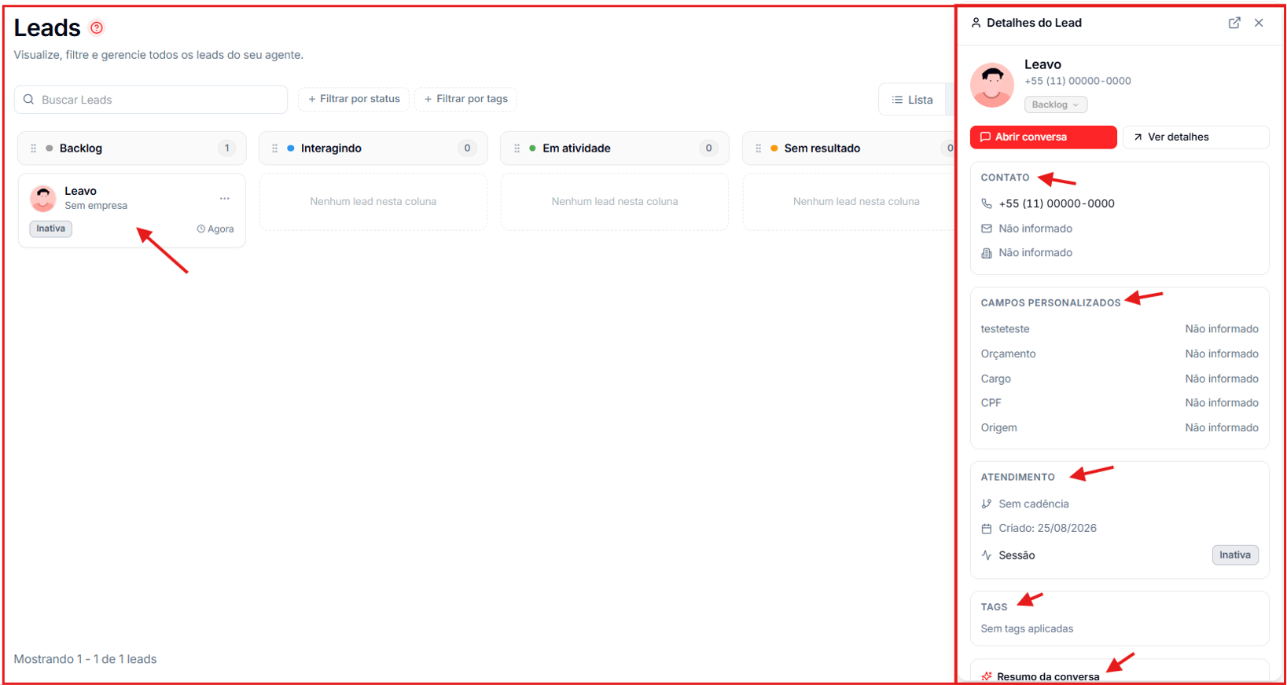Click the Inativa badge on Leavo card
This screenshot has height=685, width=1287.
point(51,229)
